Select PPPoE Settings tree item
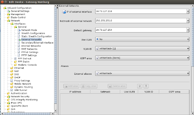The height and width of the screenshot is (115, 194). (30, 52)
